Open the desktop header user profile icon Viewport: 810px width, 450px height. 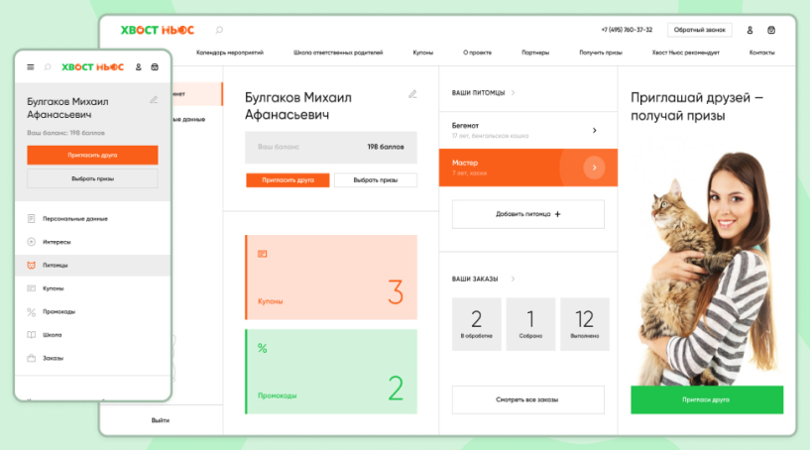750,30
